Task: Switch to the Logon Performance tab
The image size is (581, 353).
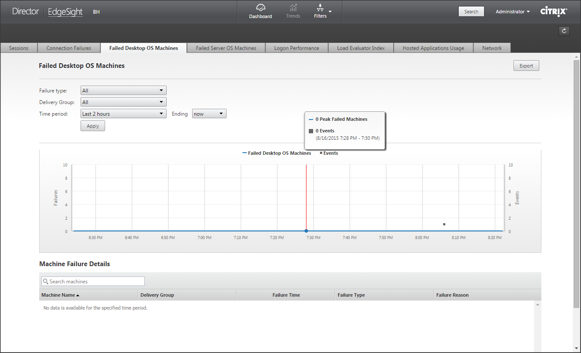Action: tap(296, 48)
